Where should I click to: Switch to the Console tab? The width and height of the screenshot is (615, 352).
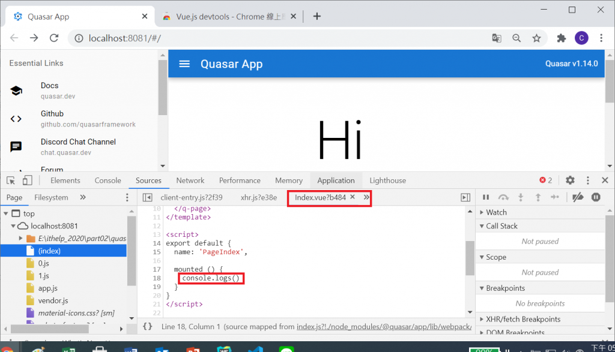(x=108, y=180)
